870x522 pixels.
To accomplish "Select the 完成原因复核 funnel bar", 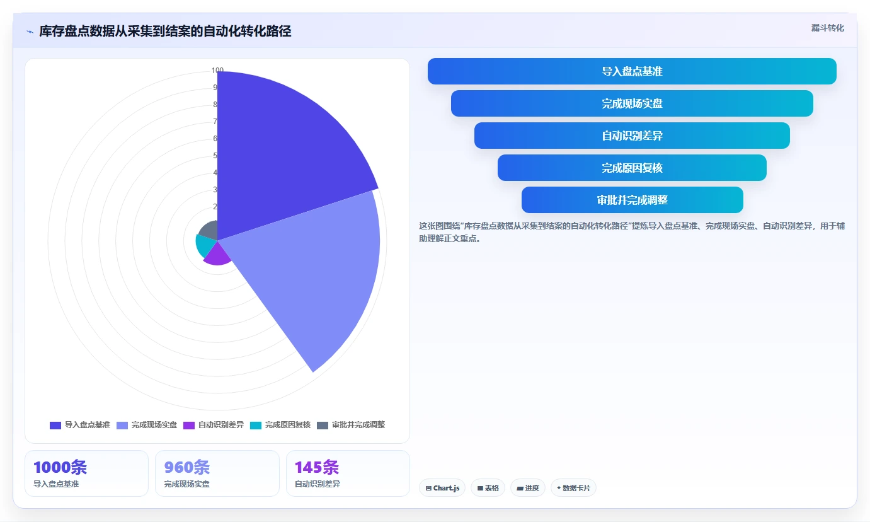I will [x=632, y=168].
